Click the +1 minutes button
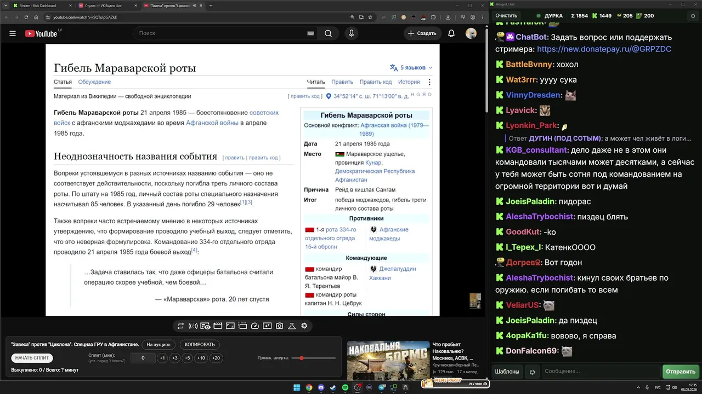 (x=162, y=358)
